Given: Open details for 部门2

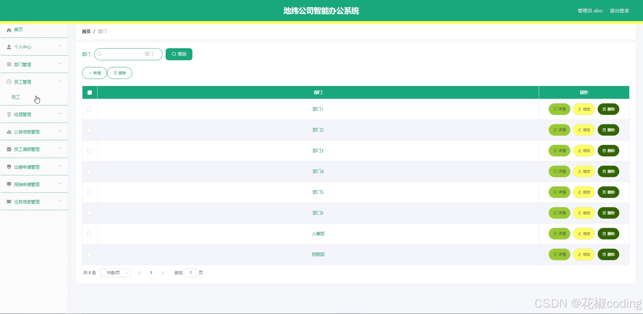Looking at the screenshot, I should click(x=559, y=130).
